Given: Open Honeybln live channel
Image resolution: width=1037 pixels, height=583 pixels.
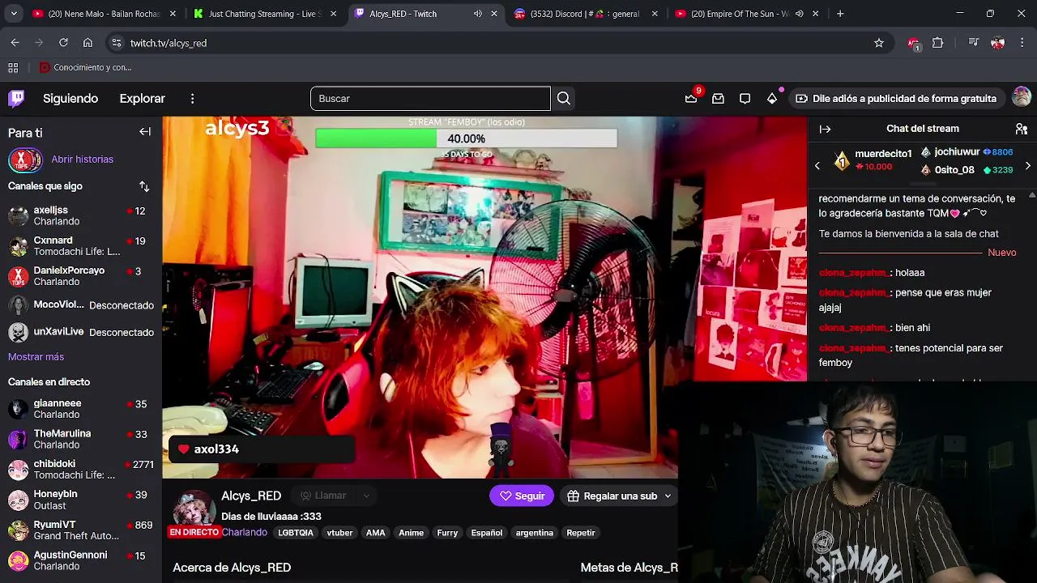Looking at the screenshot, I should [81, 500].
